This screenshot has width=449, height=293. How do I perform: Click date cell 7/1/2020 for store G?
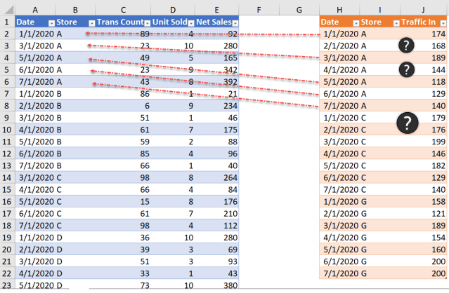click(x=339, y=273)
